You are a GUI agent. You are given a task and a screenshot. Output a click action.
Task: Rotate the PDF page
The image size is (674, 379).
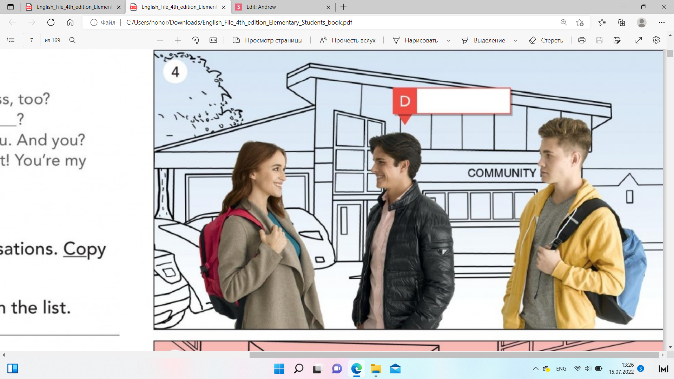(196, 40)
